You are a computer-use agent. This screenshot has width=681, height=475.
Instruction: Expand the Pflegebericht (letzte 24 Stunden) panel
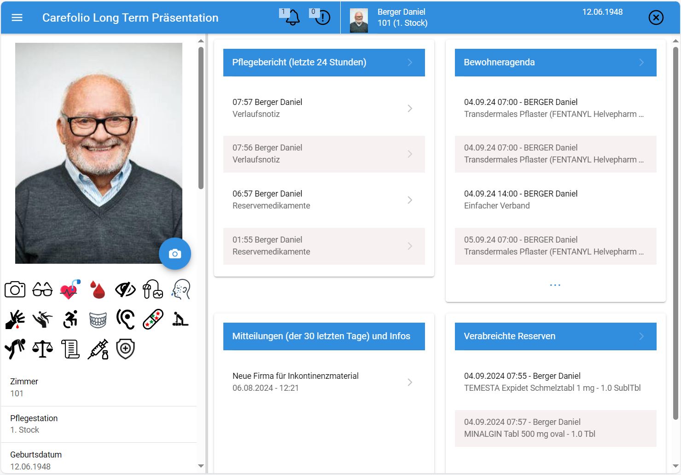coord(324,63)
